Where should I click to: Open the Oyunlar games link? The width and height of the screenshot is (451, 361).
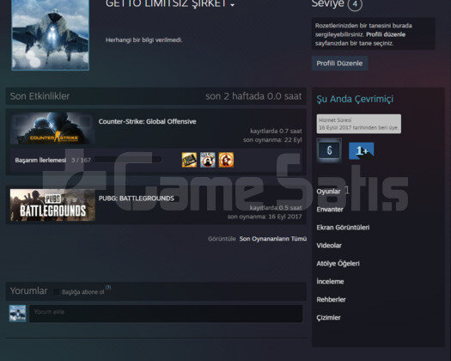coord(328,192)
